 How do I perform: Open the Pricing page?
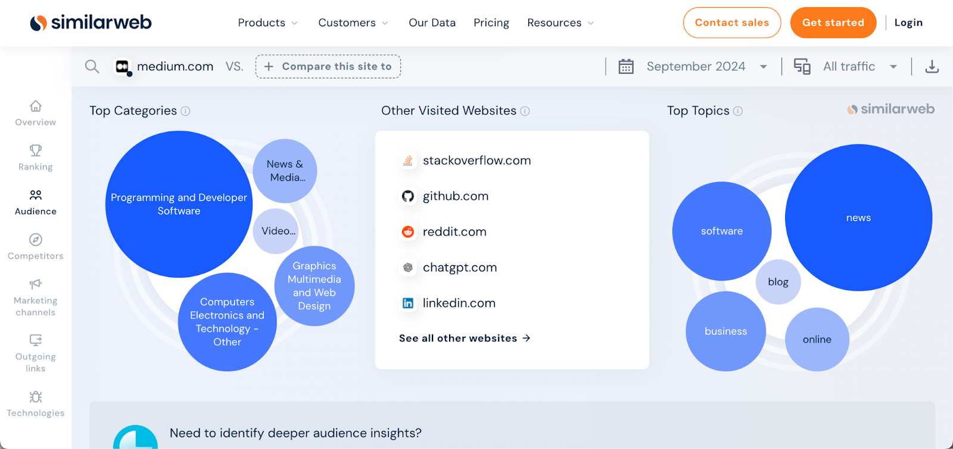tap(491, 23)
